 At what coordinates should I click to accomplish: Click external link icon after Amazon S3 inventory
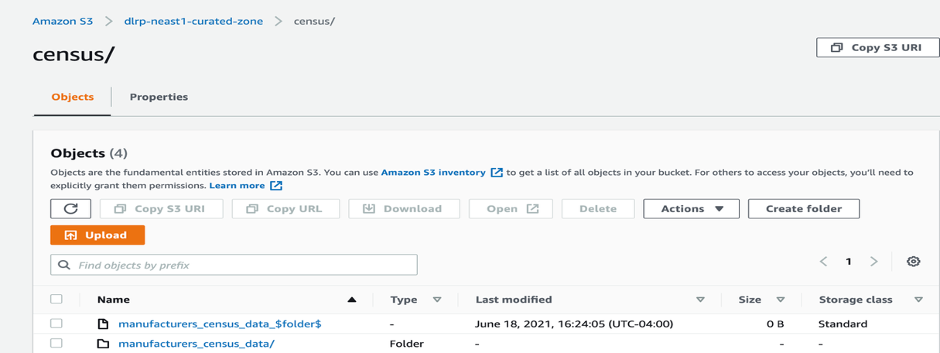click(497, 173)
